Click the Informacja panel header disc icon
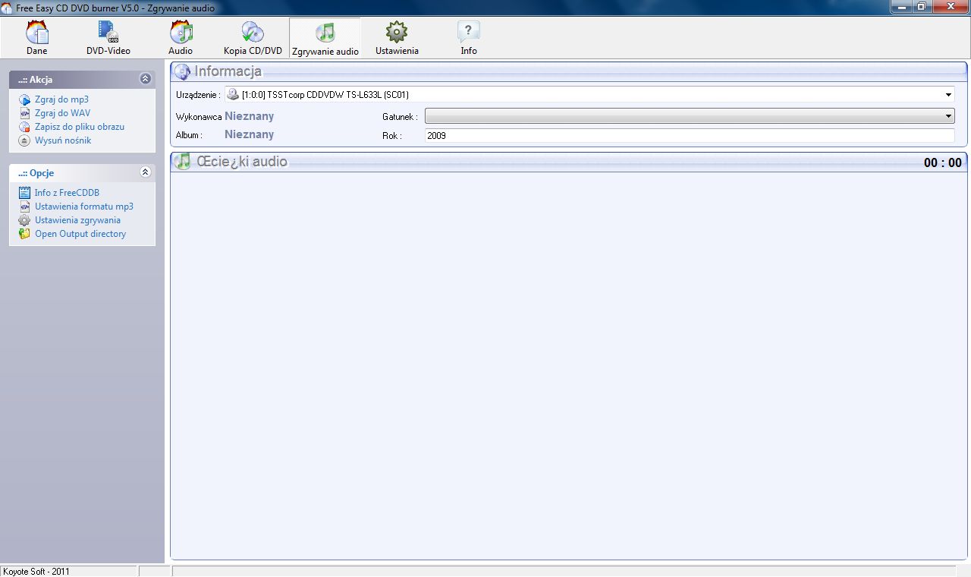Image resolution: width=971 pixels, height=577 pixels. click(182, 71)
